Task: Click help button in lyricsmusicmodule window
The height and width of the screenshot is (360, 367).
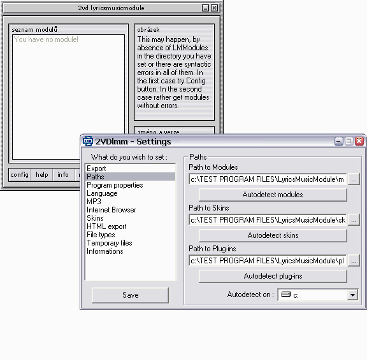Action: pos(42,174)
